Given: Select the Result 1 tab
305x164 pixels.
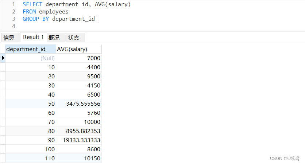Looking at the screenshot, I should (34, 37).
